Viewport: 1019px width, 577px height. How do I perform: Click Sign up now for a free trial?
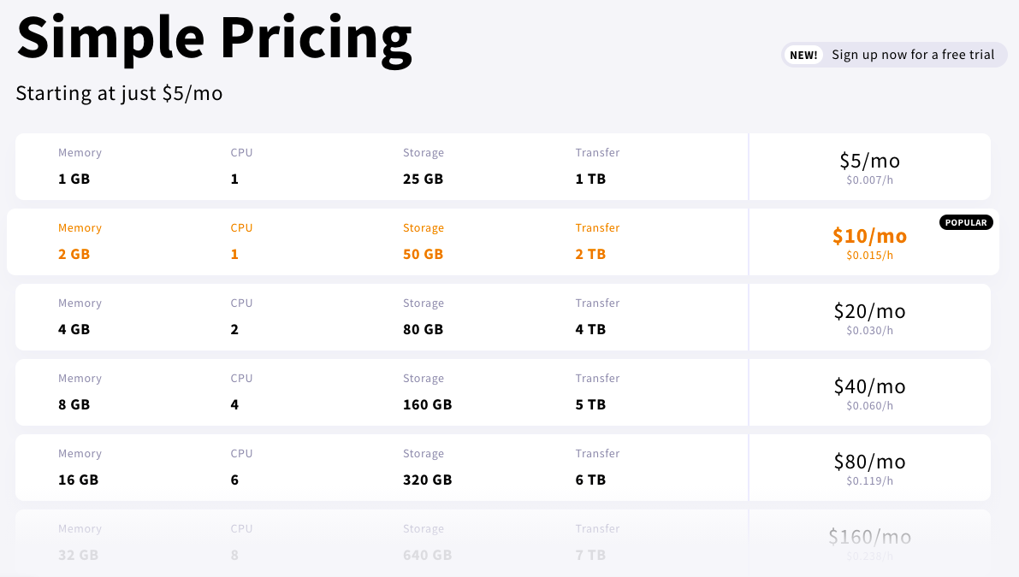(x=912, y=55)
